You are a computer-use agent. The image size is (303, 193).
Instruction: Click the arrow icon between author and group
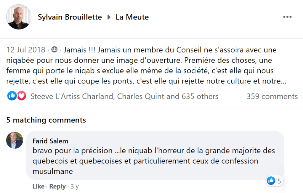click(109, 17)
